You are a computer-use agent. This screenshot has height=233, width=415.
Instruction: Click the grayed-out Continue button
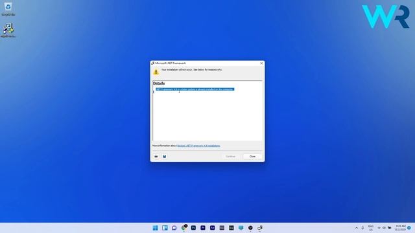[230, 157]
